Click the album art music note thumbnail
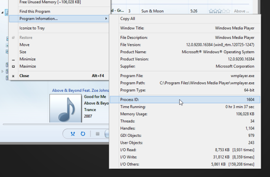270x177 pixels. click(x=65, y=108)
